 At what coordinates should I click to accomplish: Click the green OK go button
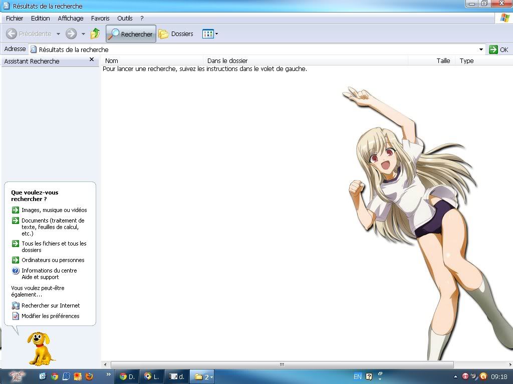(498, 49)
